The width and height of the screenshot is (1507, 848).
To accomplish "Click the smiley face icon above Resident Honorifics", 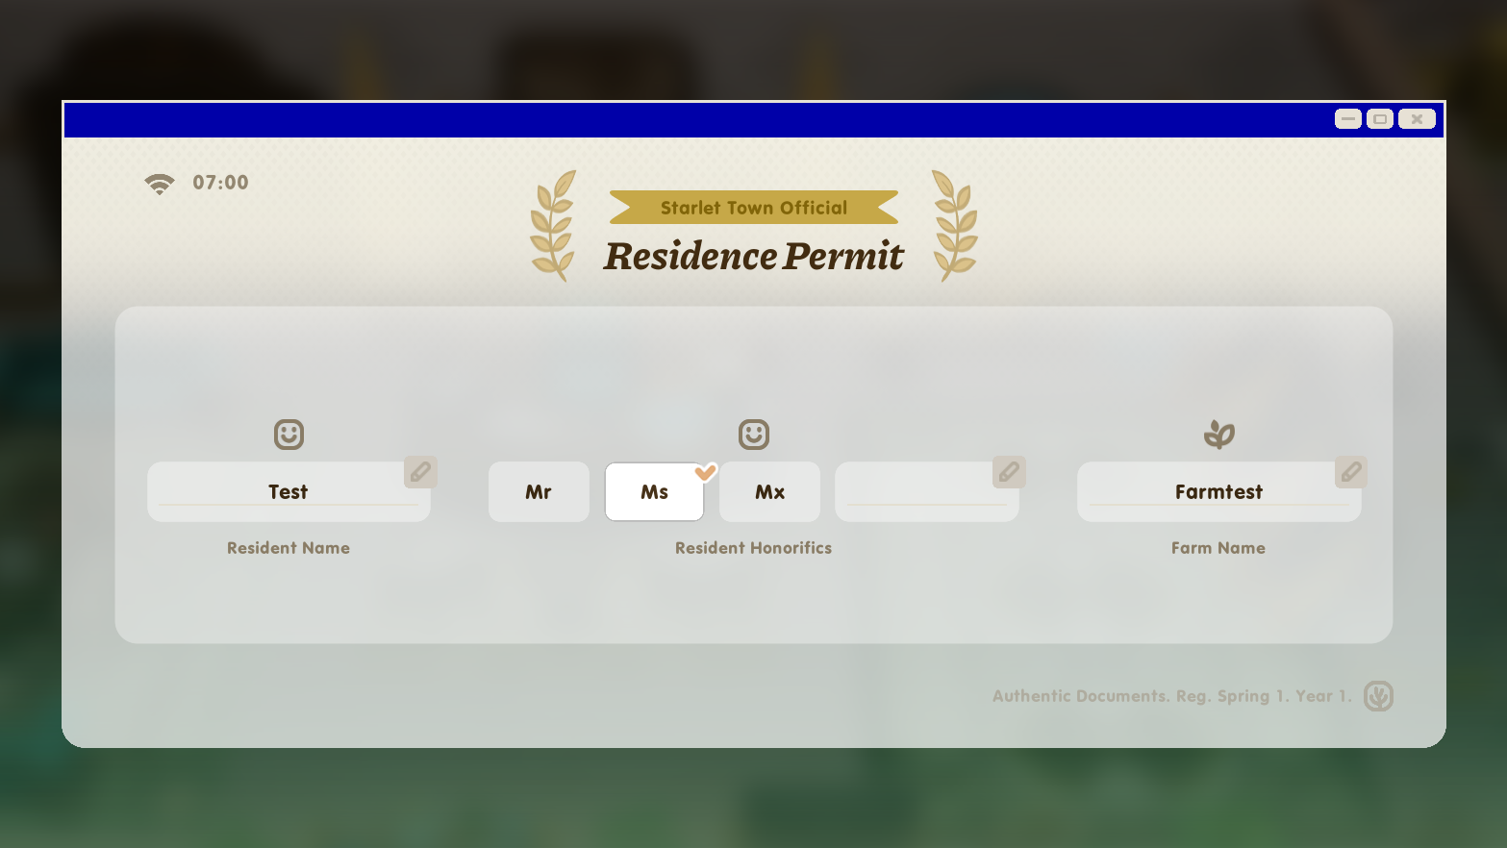I will click(x=754, y=435).
